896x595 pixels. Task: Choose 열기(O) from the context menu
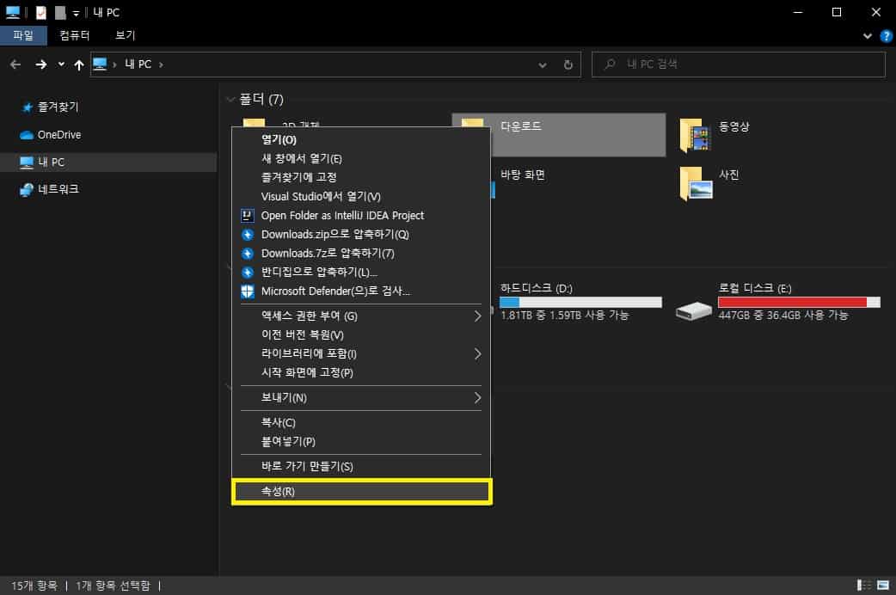tap(360, 140)
